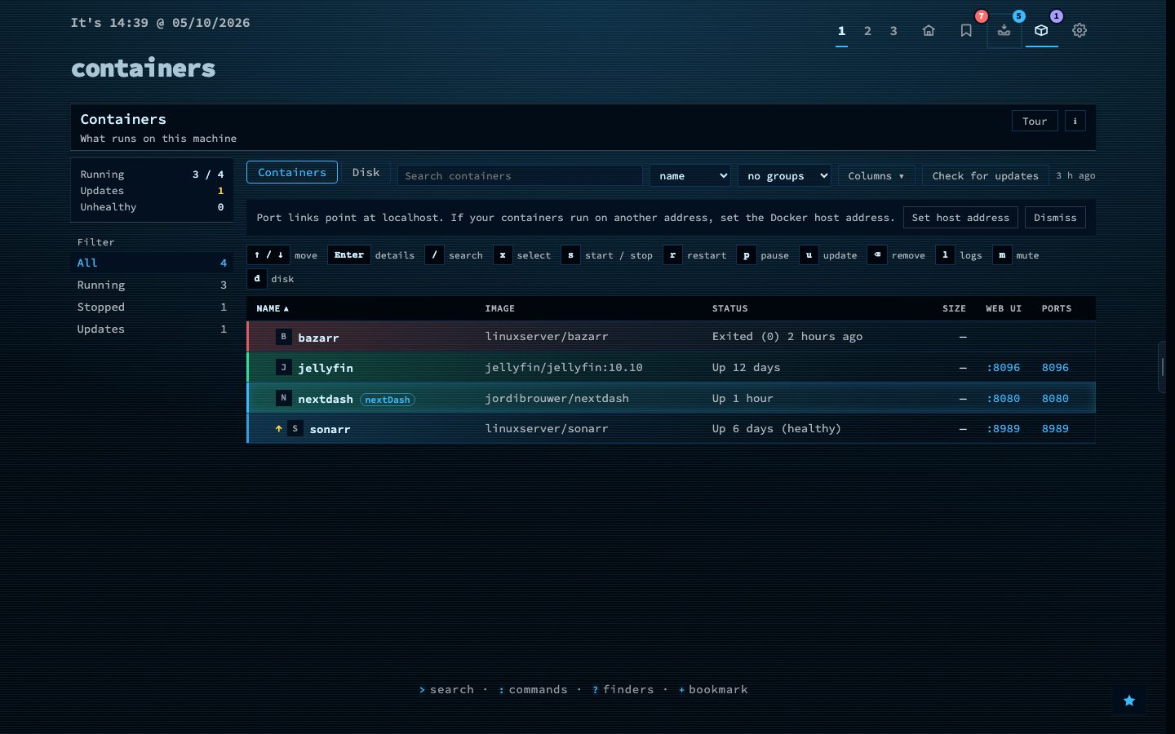Open the bookmarks icon with red badge

[966, 31]
